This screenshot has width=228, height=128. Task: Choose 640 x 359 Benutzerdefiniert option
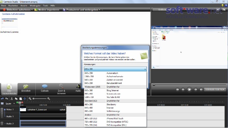pyautogui.click(x=115, y=83)
